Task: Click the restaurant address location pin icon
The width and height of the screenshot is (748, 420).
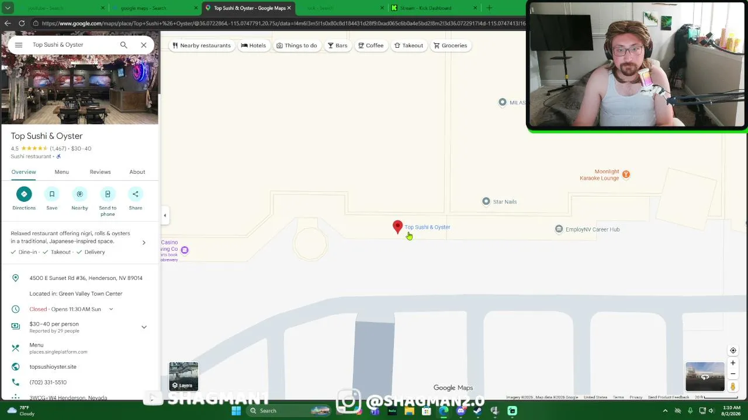Action: 16,278
